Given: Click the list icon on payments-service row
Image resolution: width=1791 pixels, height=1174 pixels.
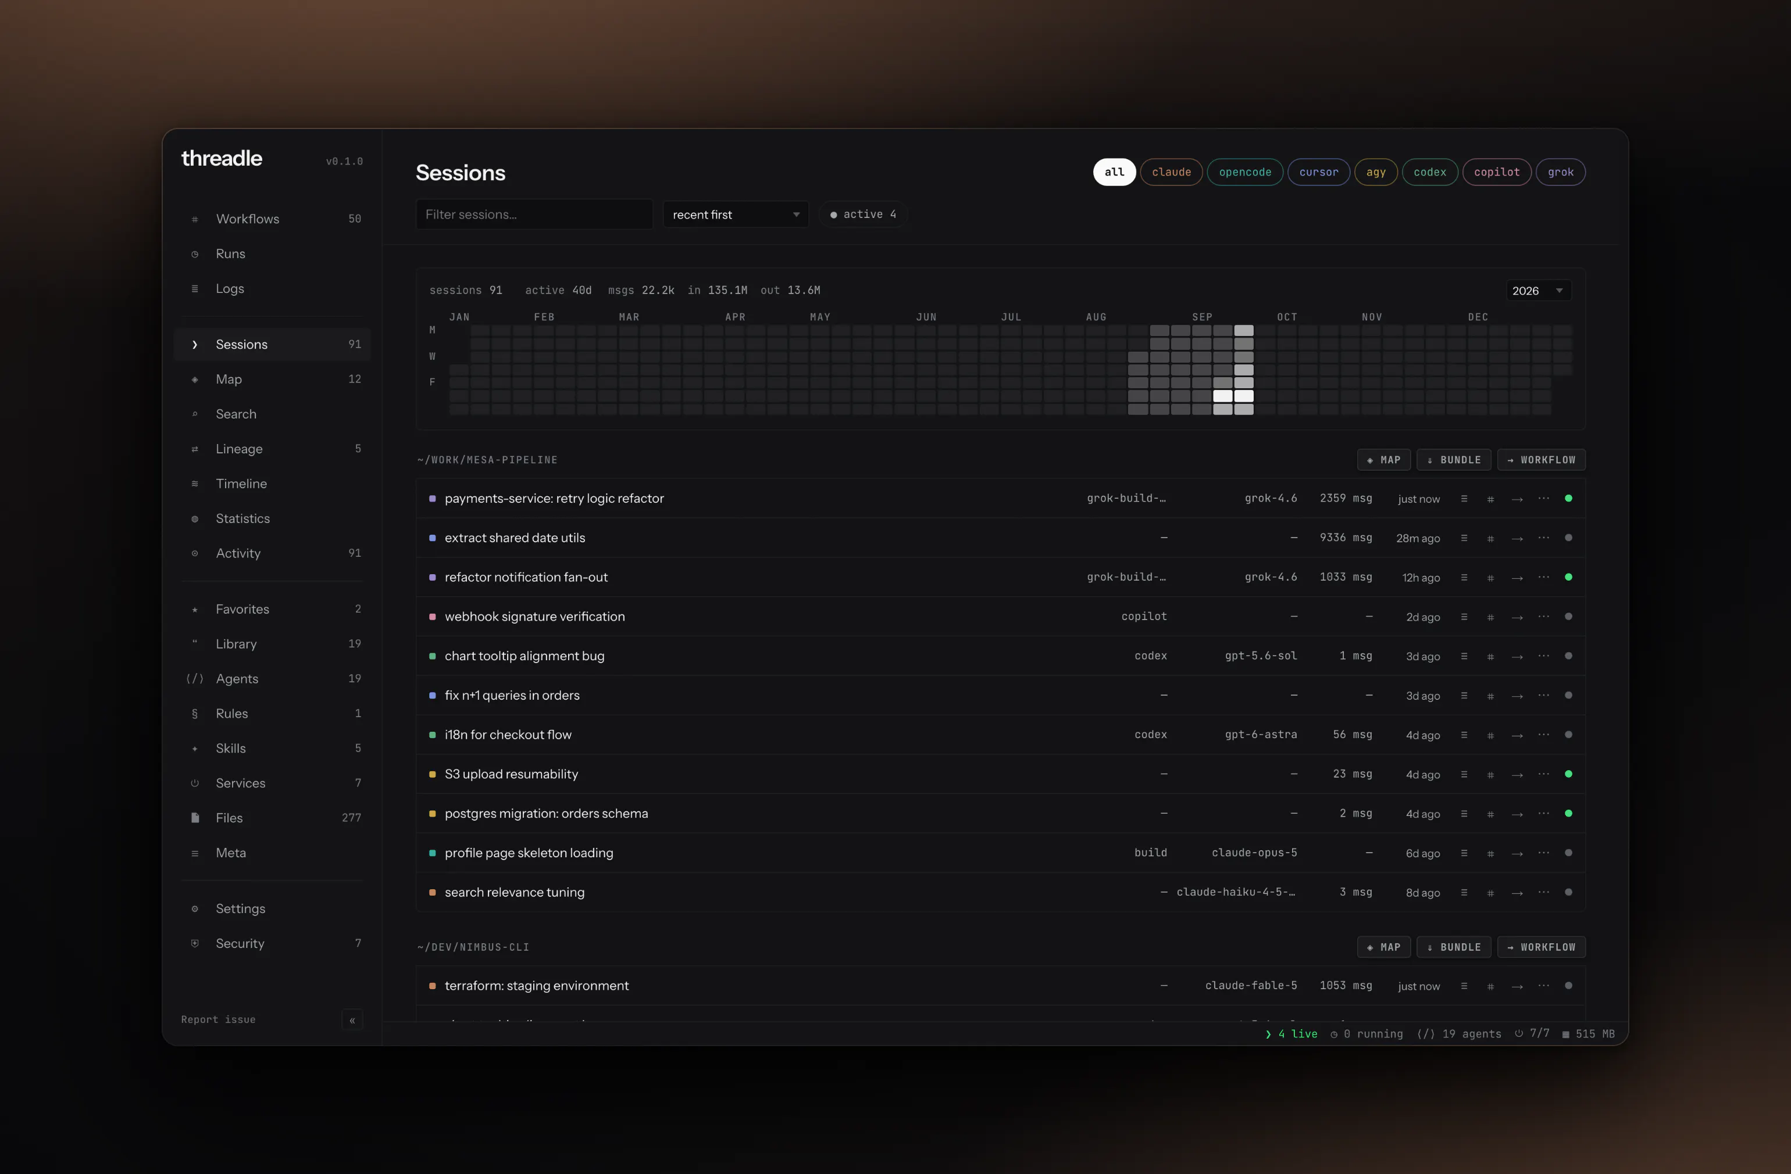Looking at the screenshot, I should (1464, 499).
